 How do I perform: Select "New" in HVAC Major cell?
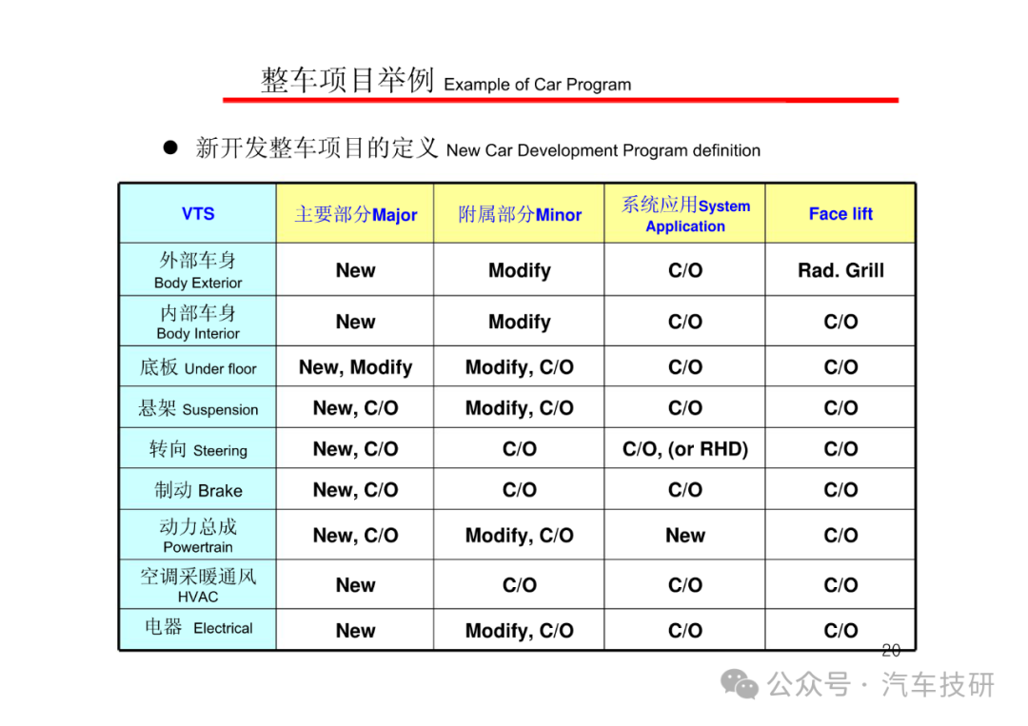[x=356, y=585]
